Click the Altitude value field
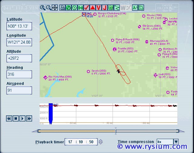Viewport: 194px width, 153px height. pyautogui.click(x=19, y=58)
